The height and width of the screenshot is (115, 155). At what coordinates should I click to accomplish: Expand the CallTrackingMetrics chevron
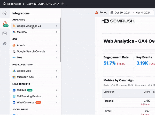56,96
